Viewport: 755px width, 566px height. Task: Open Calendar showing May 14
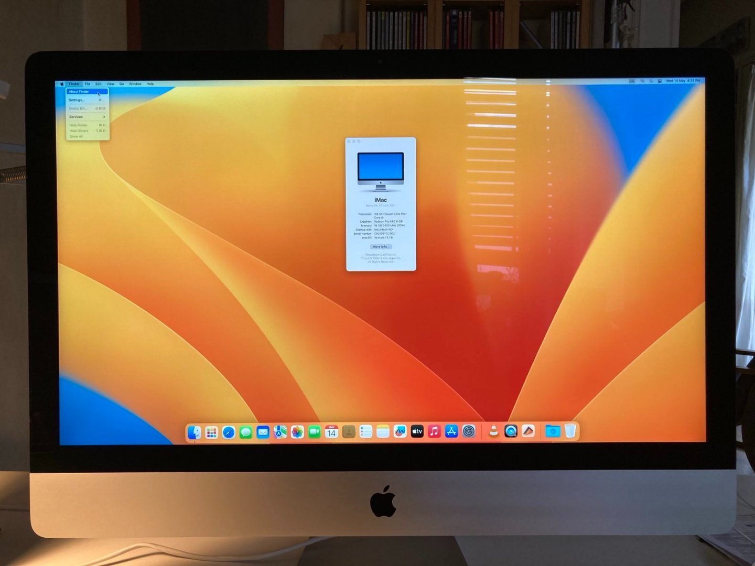331,432
